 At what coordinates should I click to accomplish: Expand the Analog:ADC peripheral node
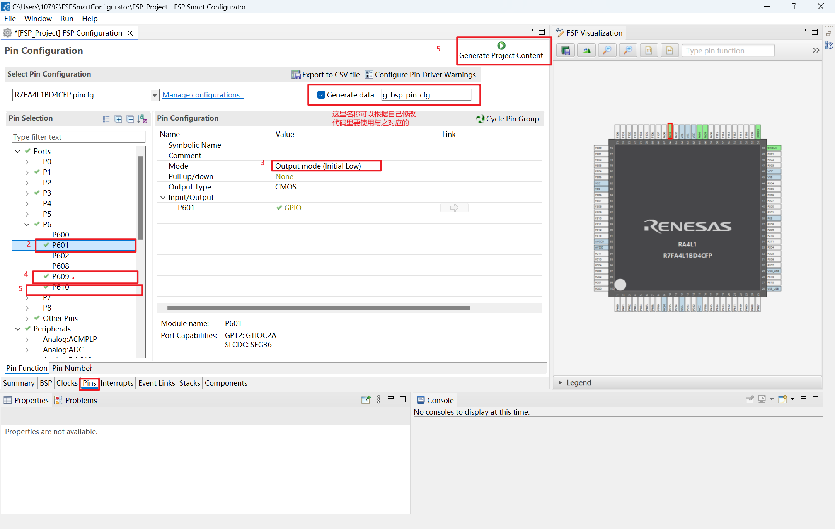[x=27, y=350]
